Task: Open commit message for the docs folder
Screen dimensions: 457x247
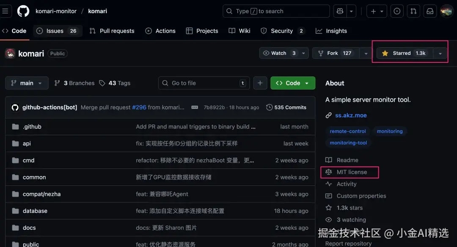Action: 166,228
